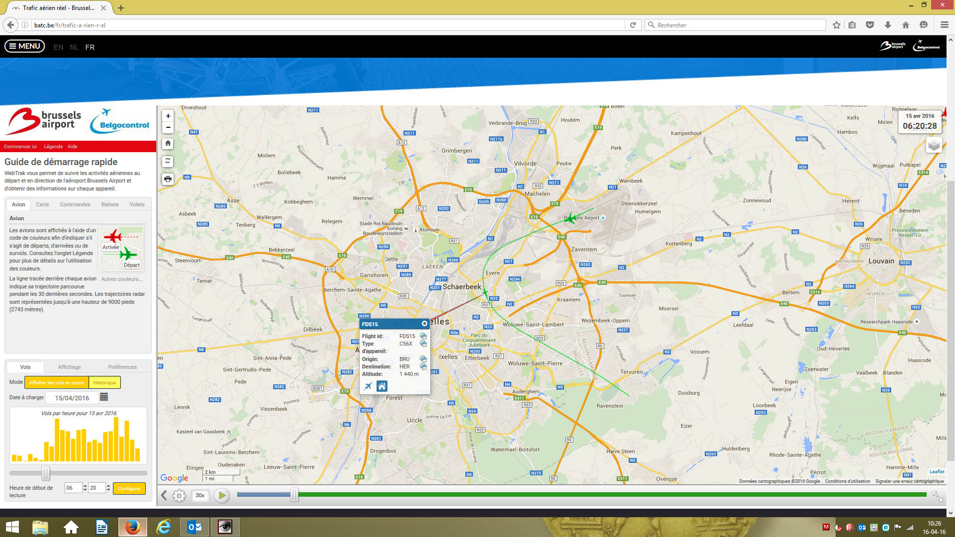Switch to Historique mode
Viewport: 955px width, 537px height.
(x=104, y=382)
